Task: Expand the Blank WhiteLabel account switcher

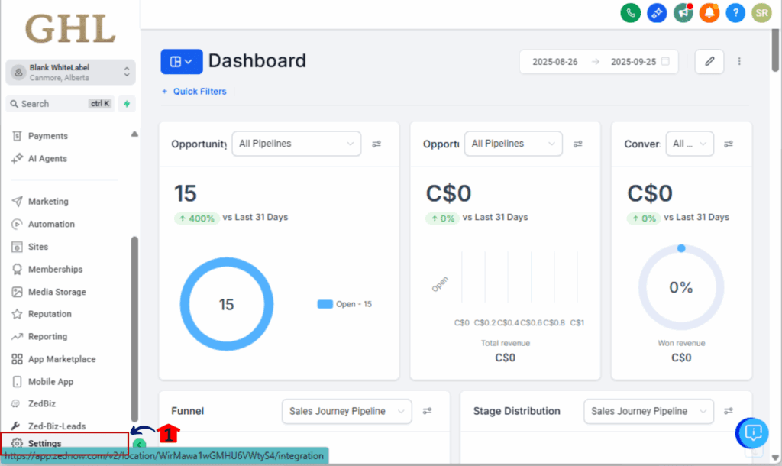Action: [x=70, y=73]
